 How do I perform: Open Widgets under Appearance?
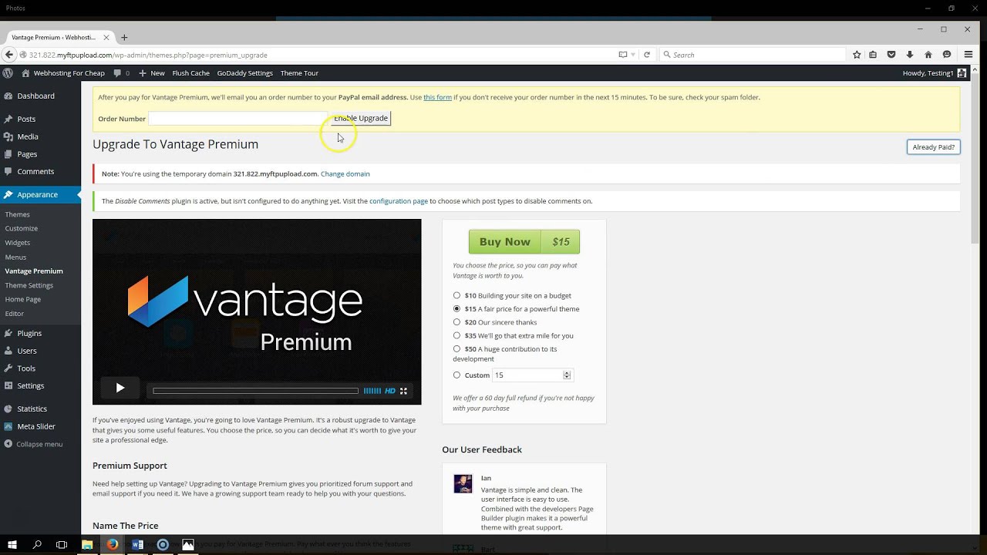[18, 243]
